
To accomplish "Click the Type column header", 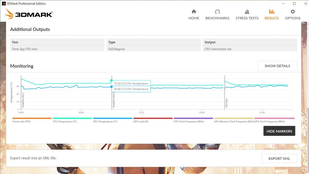I will pyautogui.click(x=153, y=42).
